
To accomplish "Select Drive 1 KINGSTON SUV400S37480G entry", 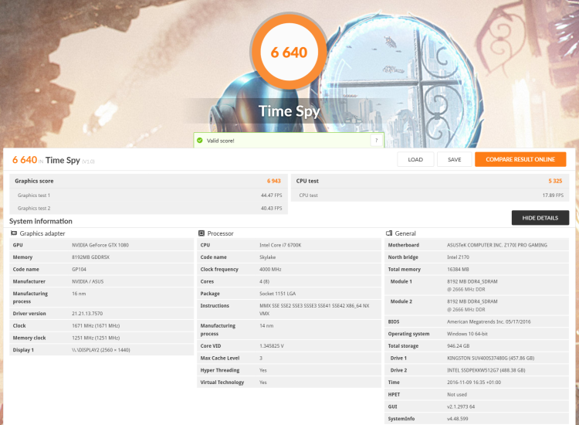I will [490, 358].
